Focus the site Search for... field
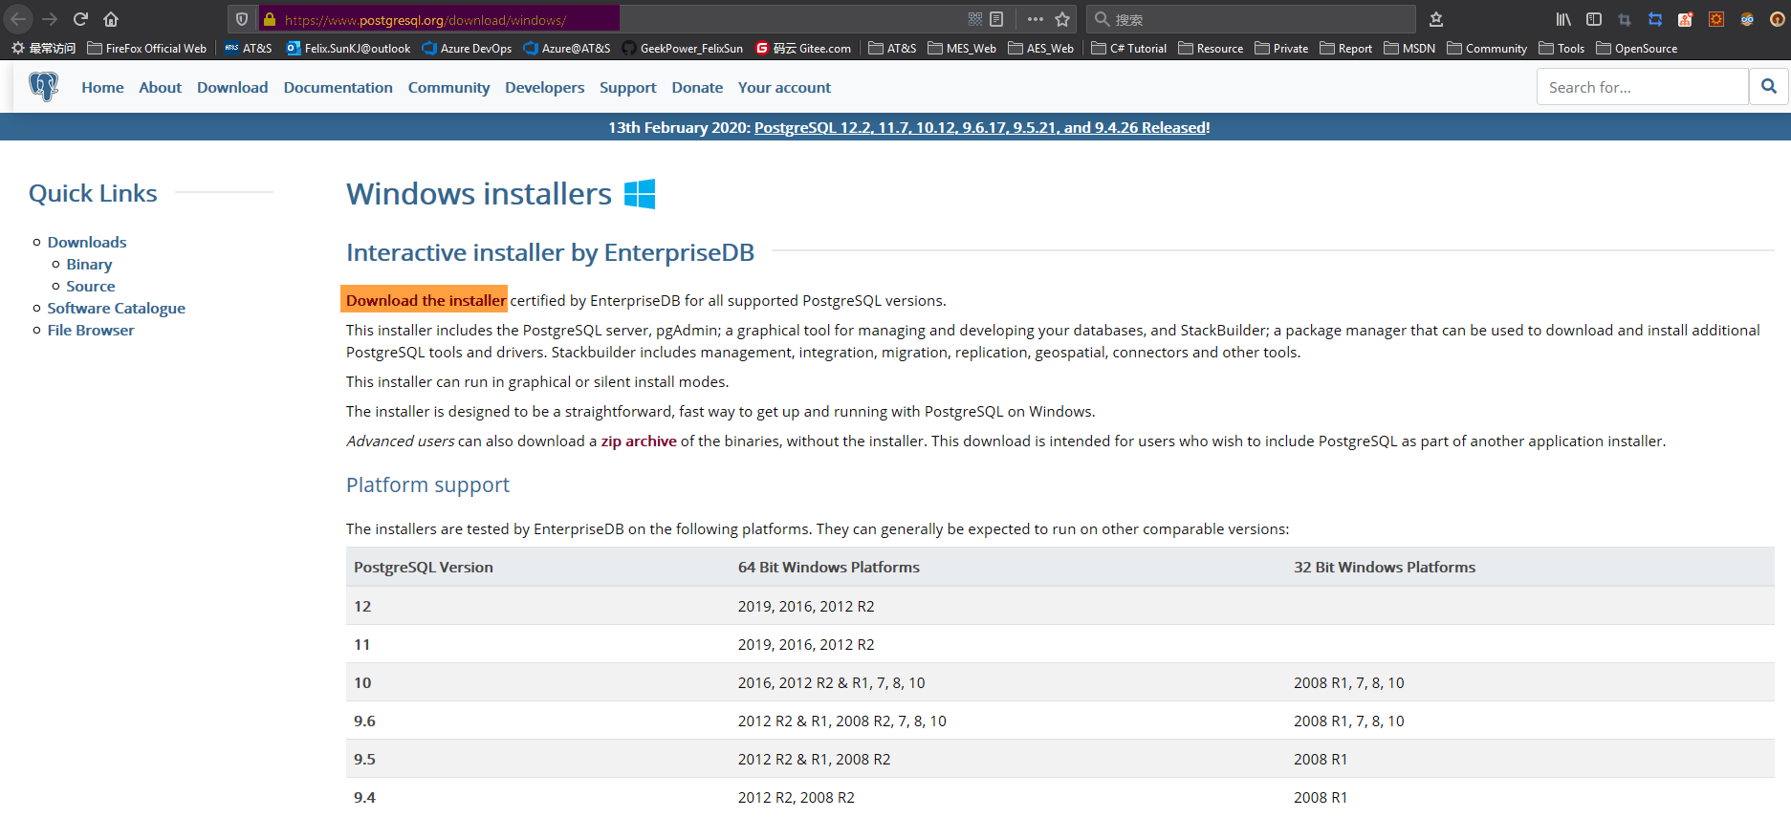 (x=1643, y=87)
